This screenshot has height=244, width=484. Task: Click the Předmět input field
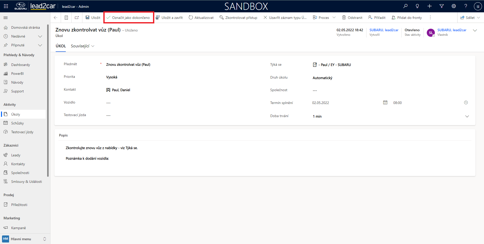(176, 65)
